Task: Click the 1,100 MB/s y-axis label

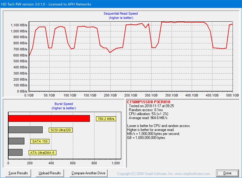Action: [19, 25]
